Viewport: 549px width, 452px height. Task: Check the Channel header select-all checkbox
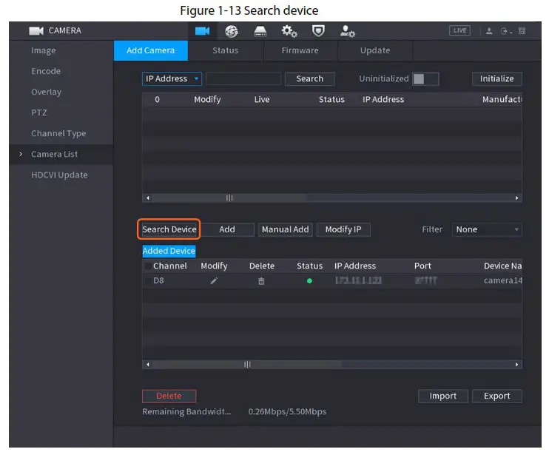point(148,266)
